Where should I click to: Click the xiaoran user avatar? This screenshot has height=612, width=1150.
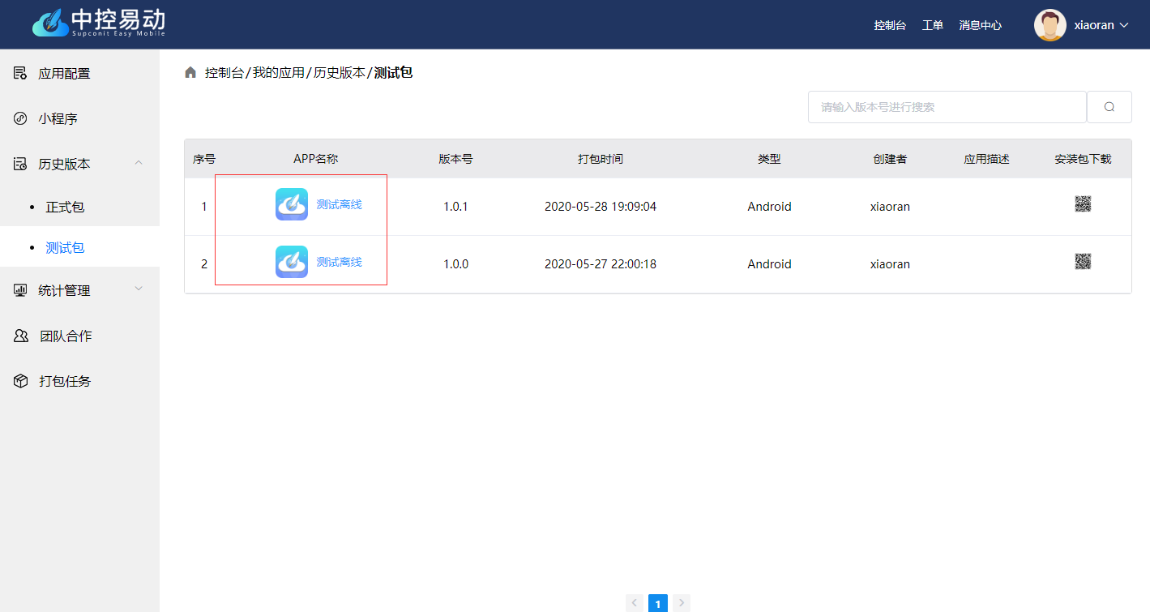click(x=1050, y=25)
